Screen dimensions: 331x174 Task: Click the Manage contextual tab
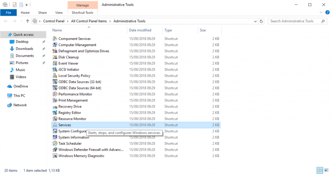pyautogui.click(x=82, y=5)
